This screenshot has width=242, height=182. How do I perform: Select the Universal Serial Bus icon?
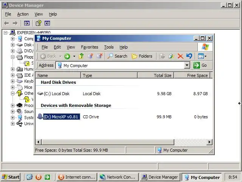20,124
